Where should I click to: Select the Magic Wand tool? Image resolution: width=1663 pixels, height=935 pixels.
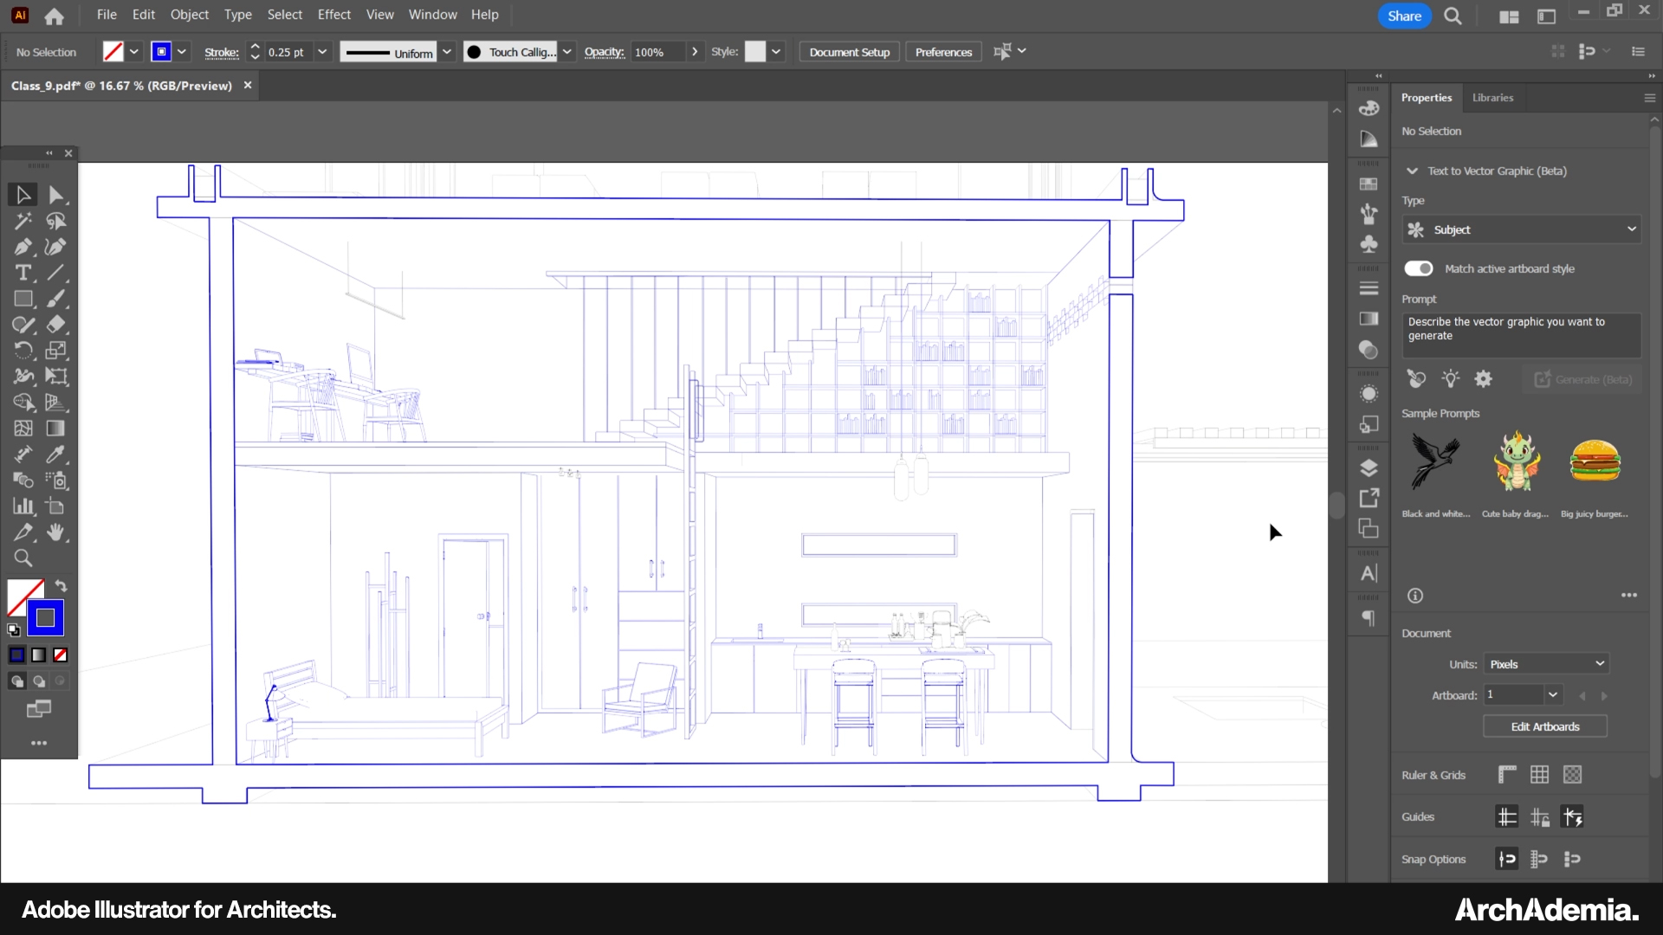[x=23, y=221]
